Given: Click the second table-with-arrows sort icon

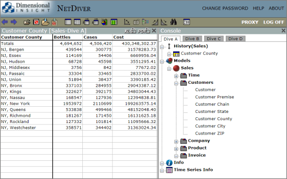Looking at the screenshot, I should pyautogui.click(x=95, y=22).
